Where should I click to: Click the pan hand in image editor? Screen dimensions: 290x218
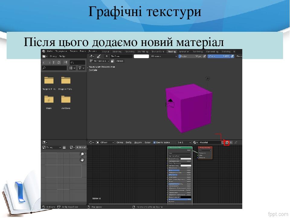pos(82,160)
